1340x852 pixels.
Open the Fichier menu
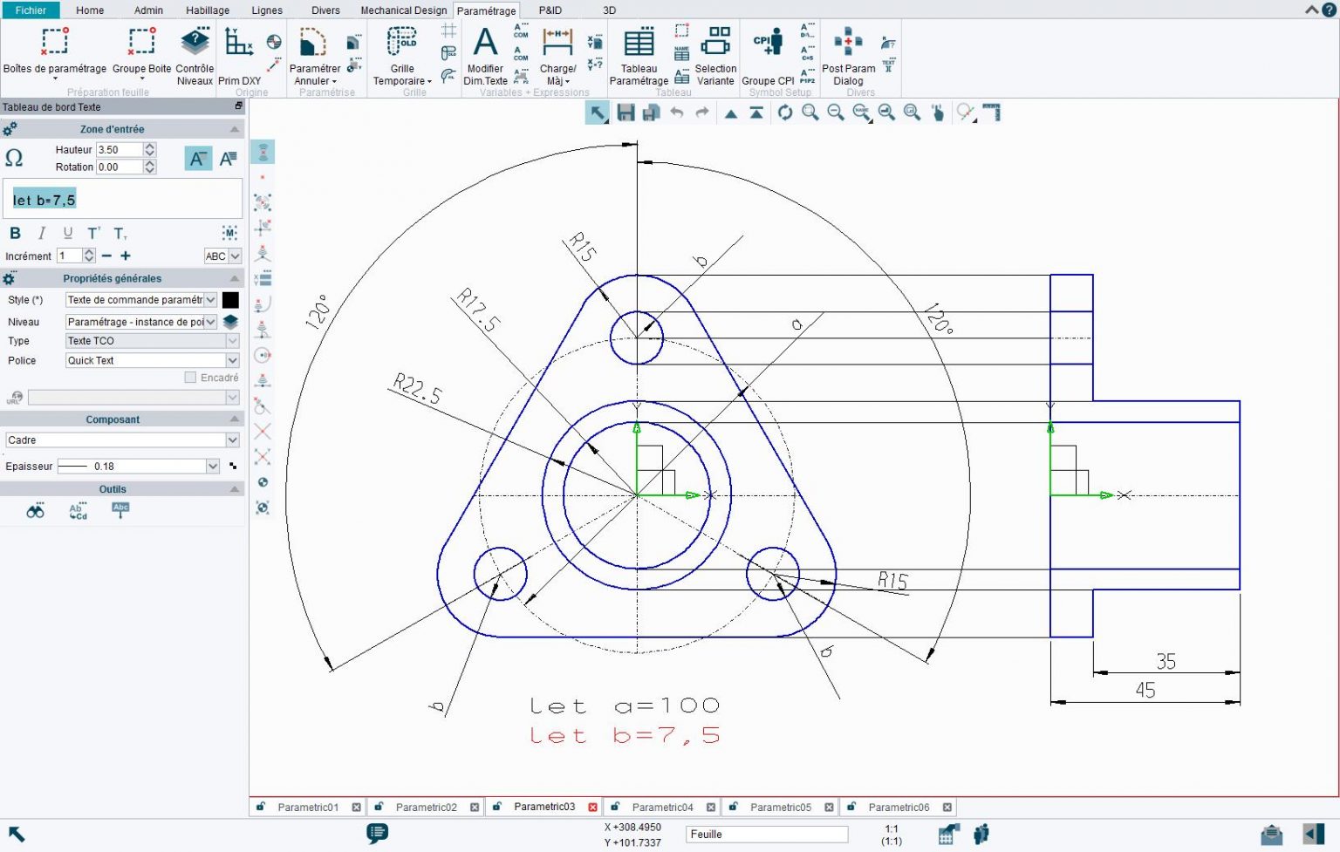(31, 10)
